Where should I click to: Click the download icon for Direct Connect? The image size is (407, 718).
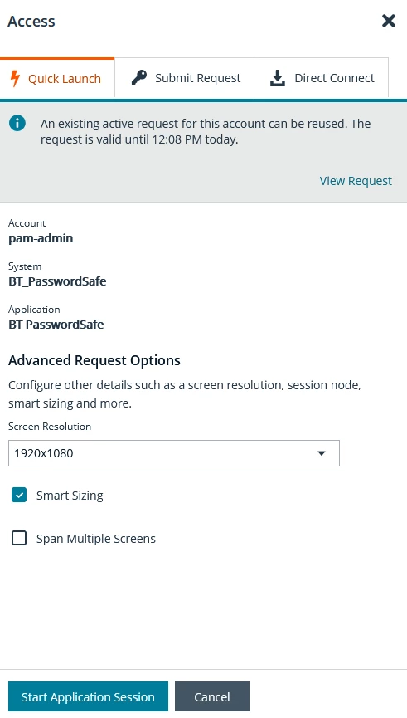pos(277,78)
